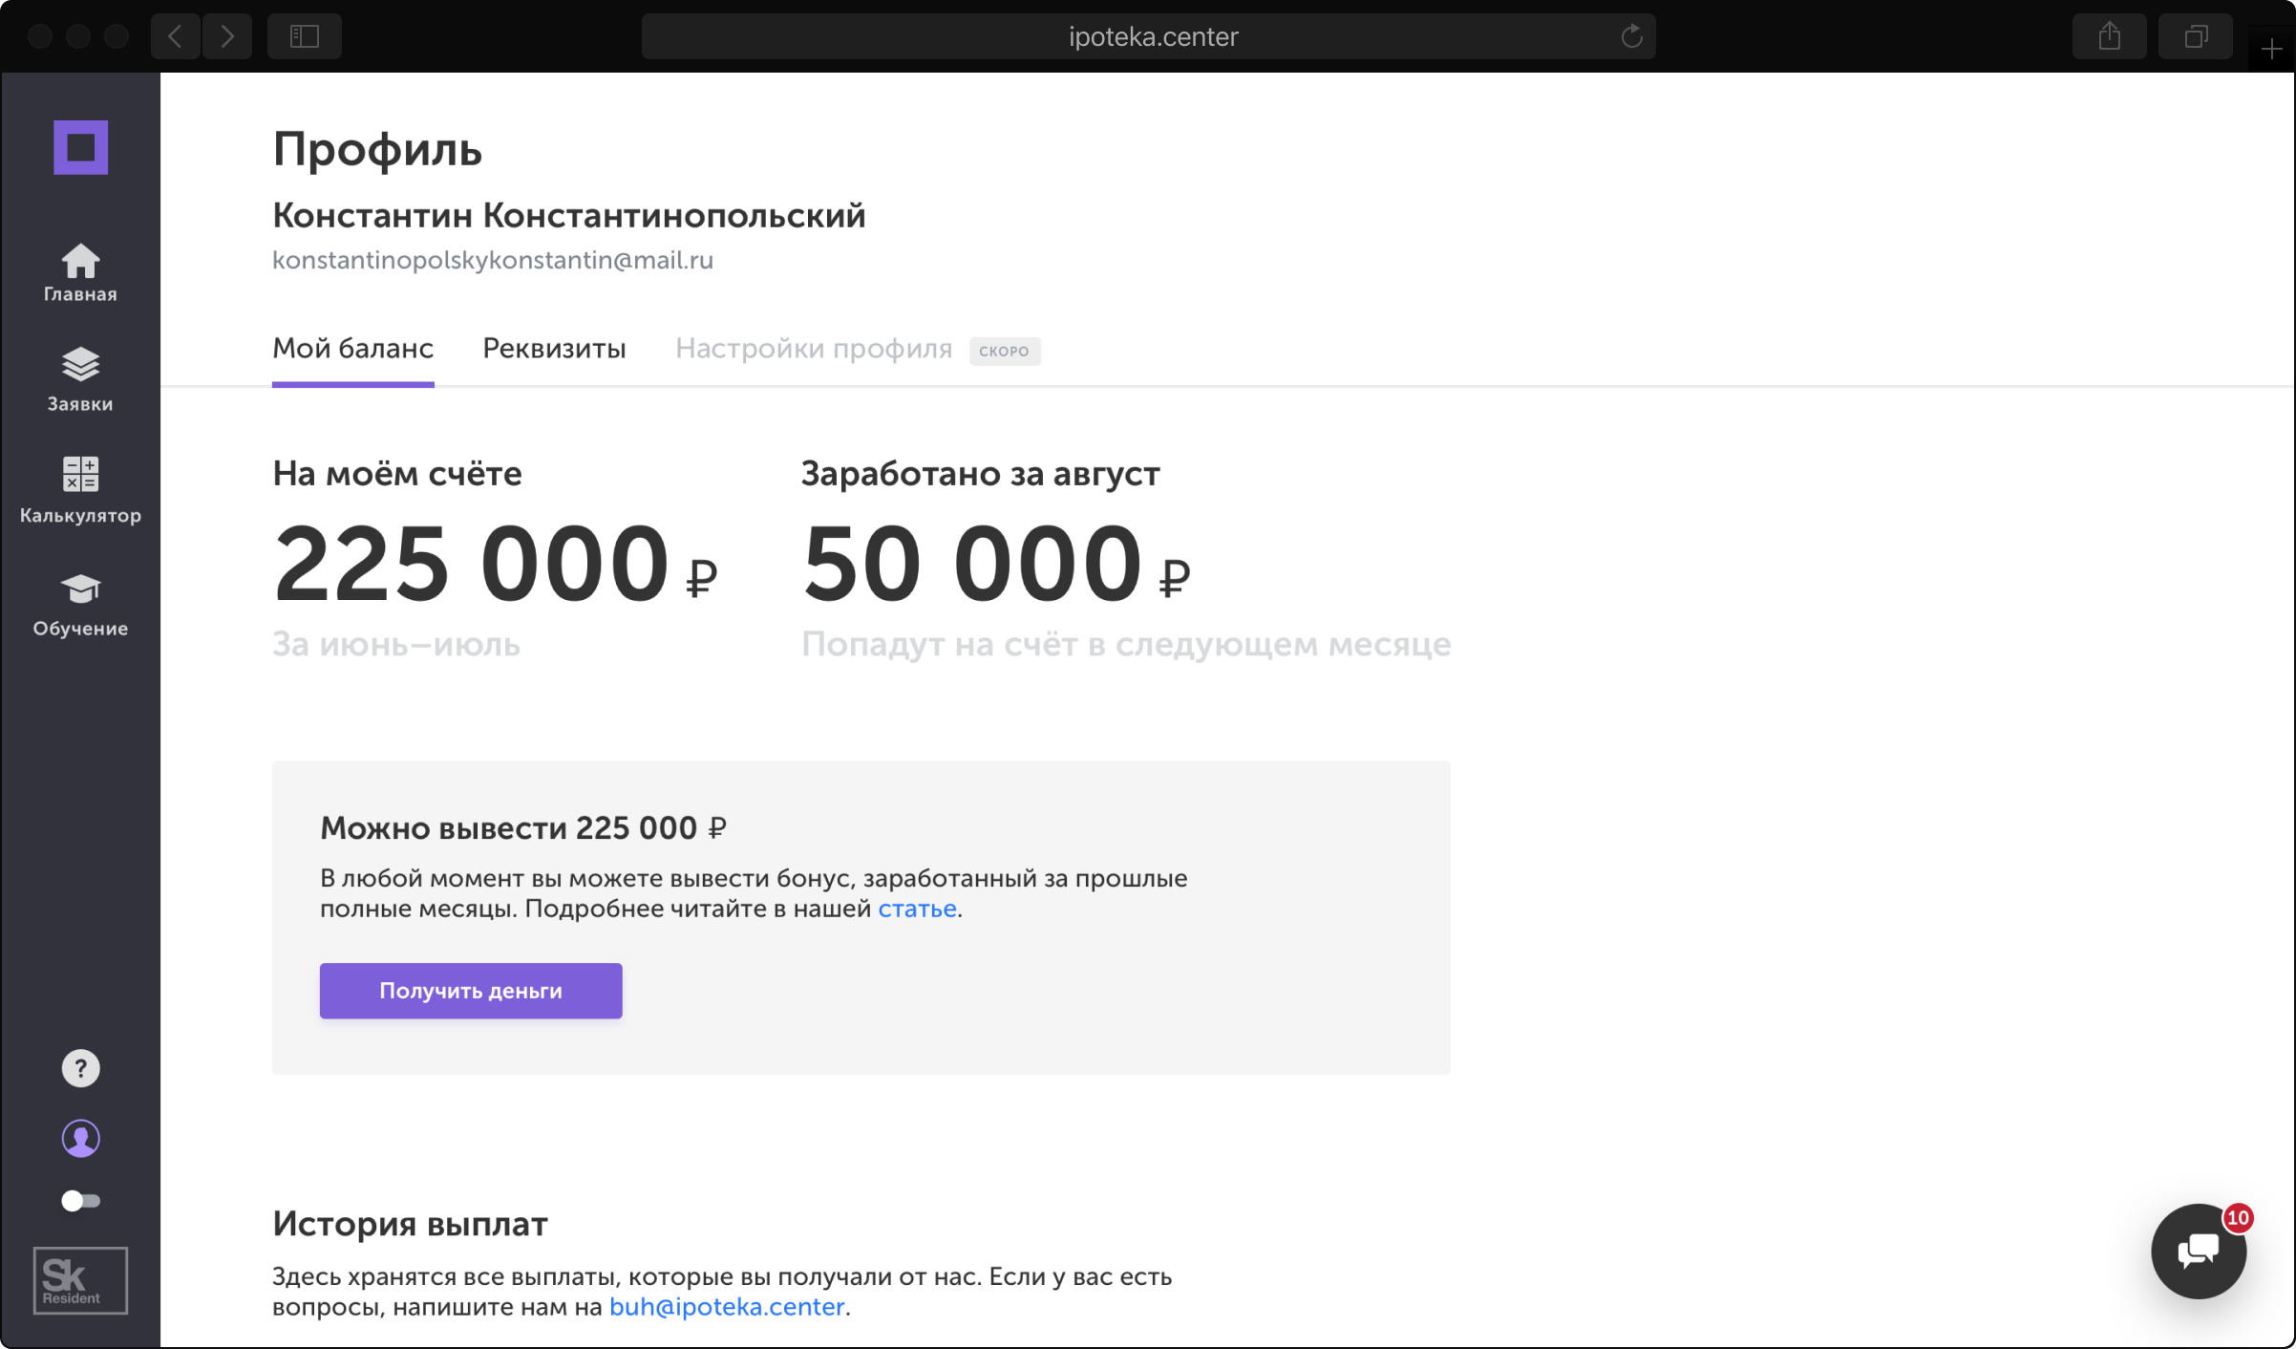Click 'Попадут на счёт в следующем месяце' text

coord(1126,645)
